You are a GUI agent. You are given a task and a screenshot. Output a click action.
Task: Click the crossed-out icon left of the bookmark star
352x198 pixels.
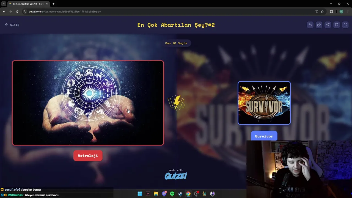click(316, 12)
